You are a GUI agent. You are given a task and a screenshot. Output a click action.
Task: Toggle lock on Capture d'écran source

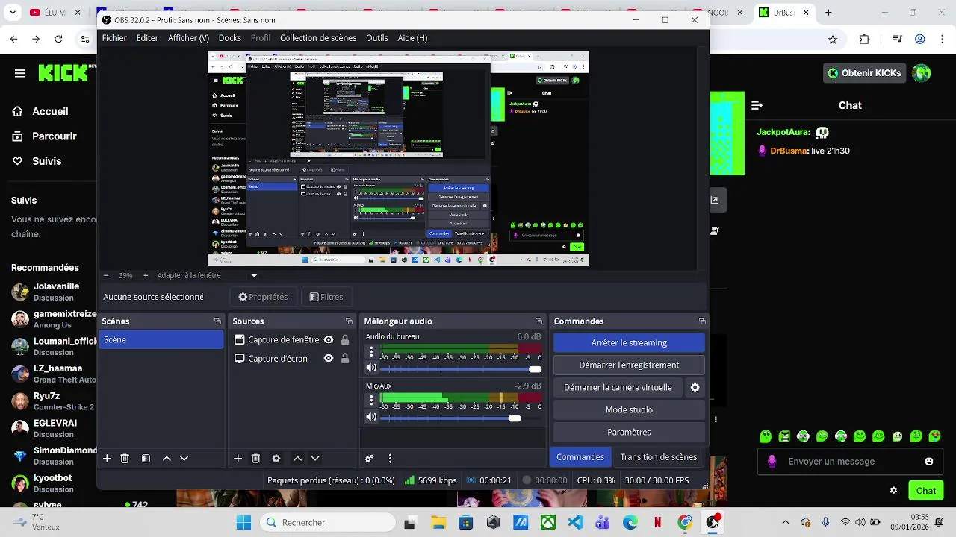tap(344, 359)
